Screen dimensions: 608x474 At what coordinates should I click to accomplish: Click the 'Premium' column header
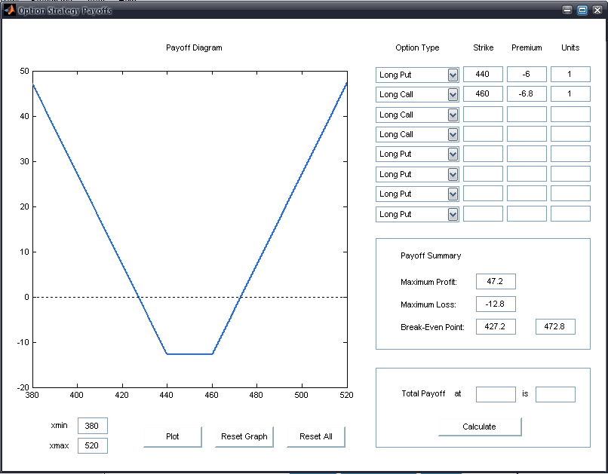[527, 47]
